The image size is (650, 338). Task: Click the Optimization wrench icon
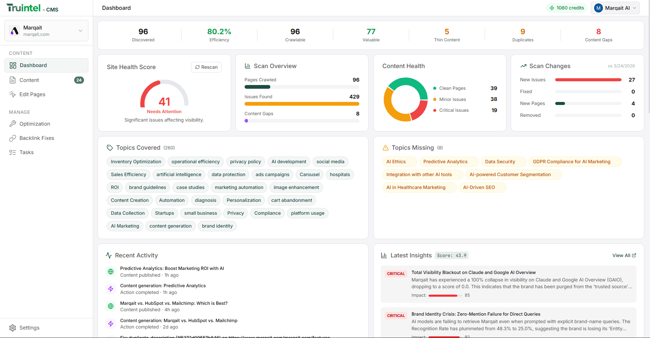[x=13, y=124]
